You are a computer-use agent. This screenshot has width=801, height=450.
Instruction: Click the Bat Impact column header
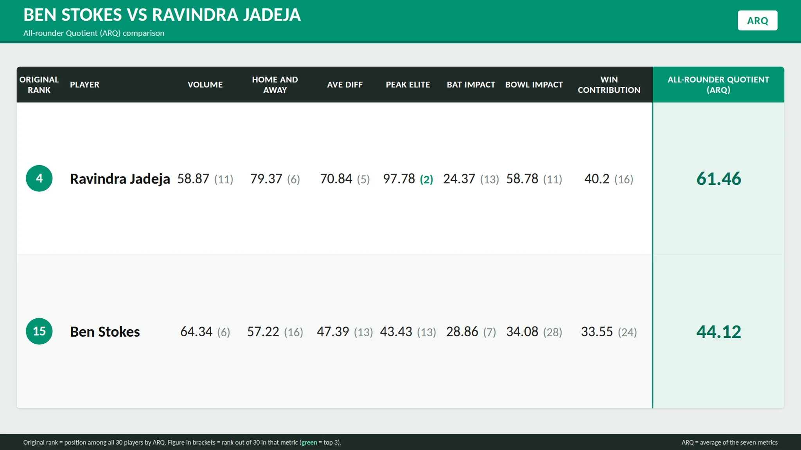pos(471,85)
